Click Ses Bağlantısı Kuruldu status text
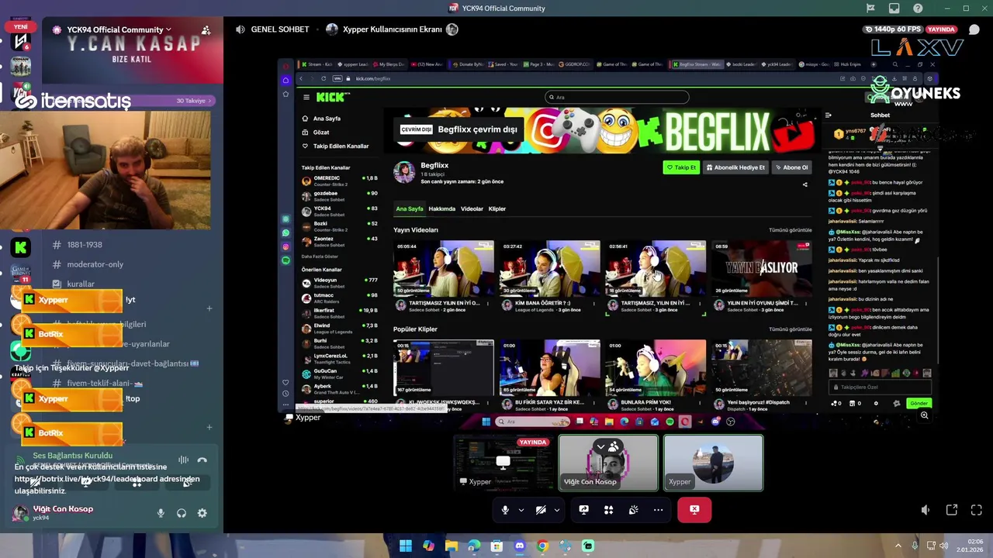The width and height of the screenshot is (993, 558). (72, 456)
